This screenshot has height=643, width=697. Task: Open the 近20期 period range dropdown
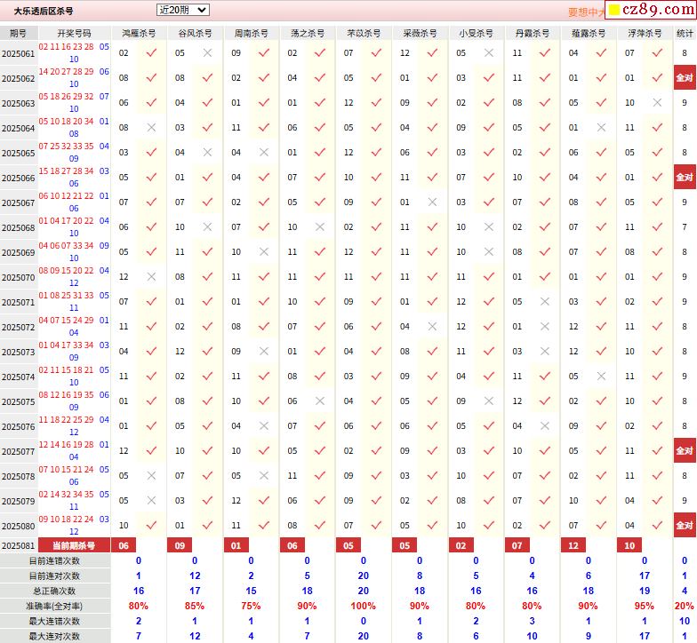tap(183, 10)
